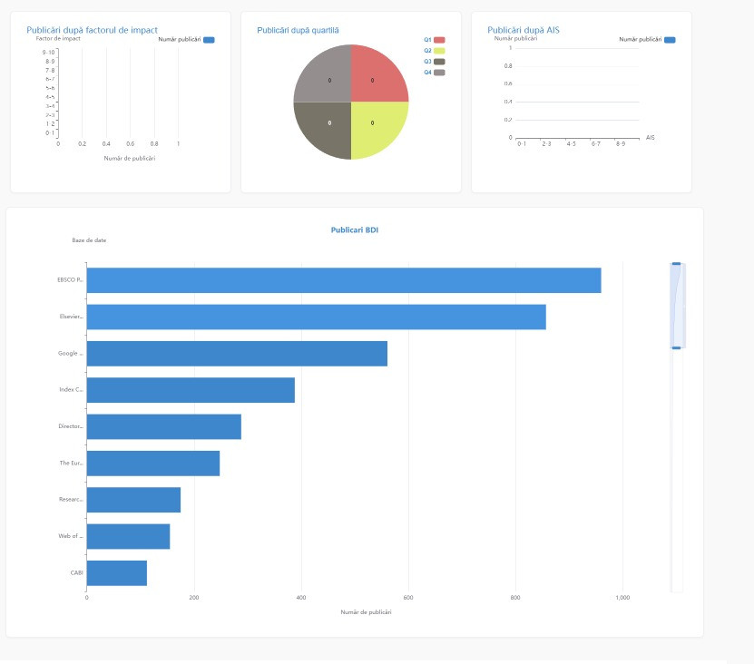Click 'Publicări după factorul de impact' title
Viewport: 754px width, 664px height.
[x=92, y=30]
